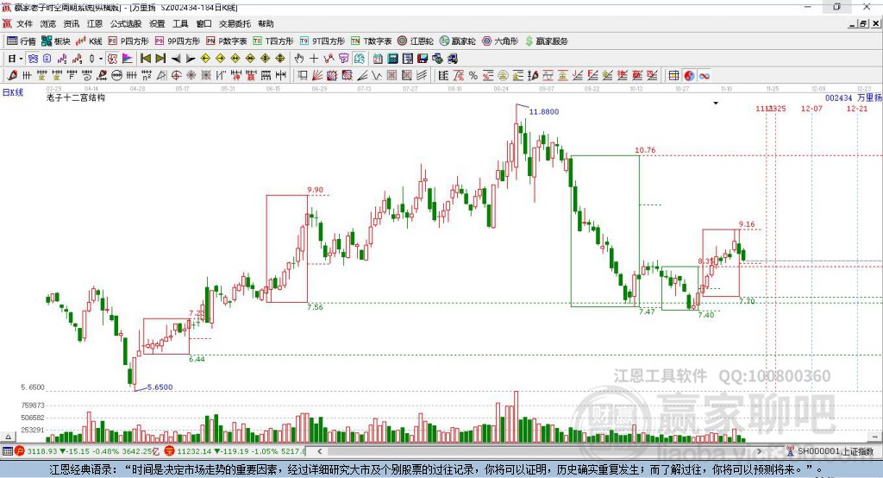Click the infinity symbol icon
Screen dimensions: 883x478
coord(705,76)
